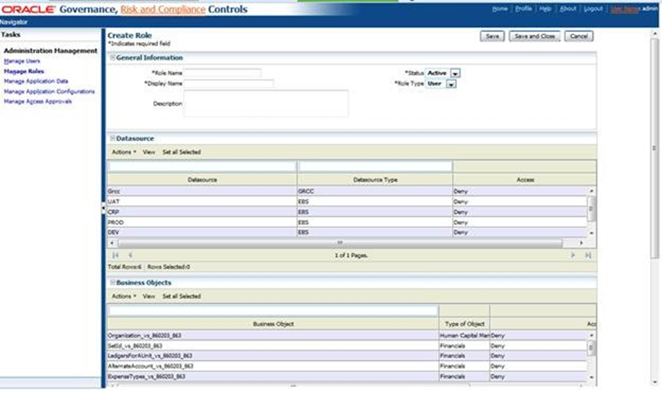Click the Datasource horizontal scrollbar
662x394 pixels.
pos(340,243)
